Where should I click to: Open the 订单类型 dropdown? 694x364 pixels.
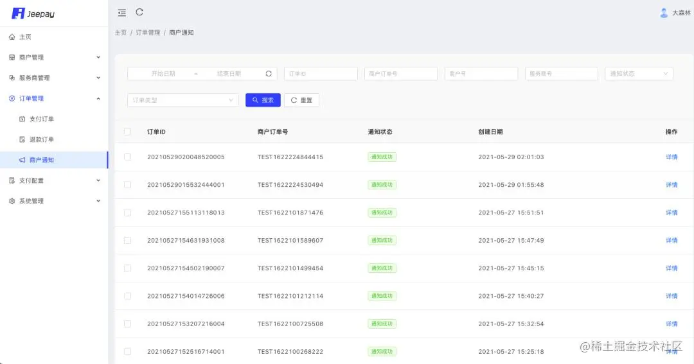point(182,100)
